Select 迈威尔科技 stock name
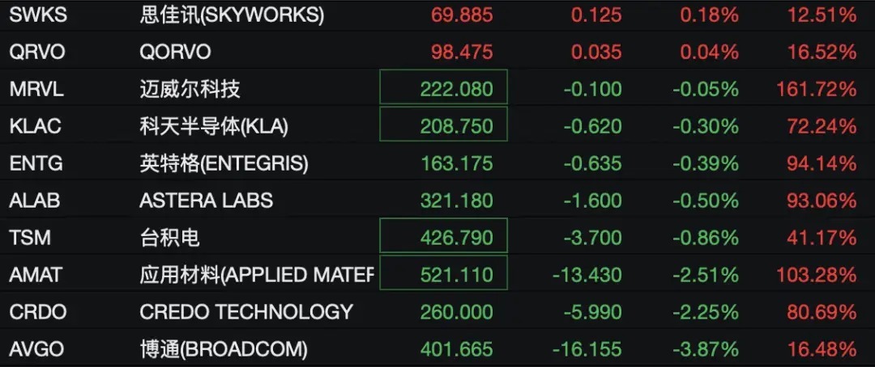Screen dimensions: 875x367 click(x=190, y=89)
